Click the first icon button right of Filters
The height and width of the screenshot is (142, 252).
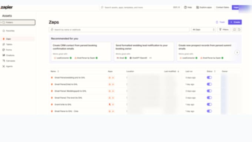tap(234, 30)
